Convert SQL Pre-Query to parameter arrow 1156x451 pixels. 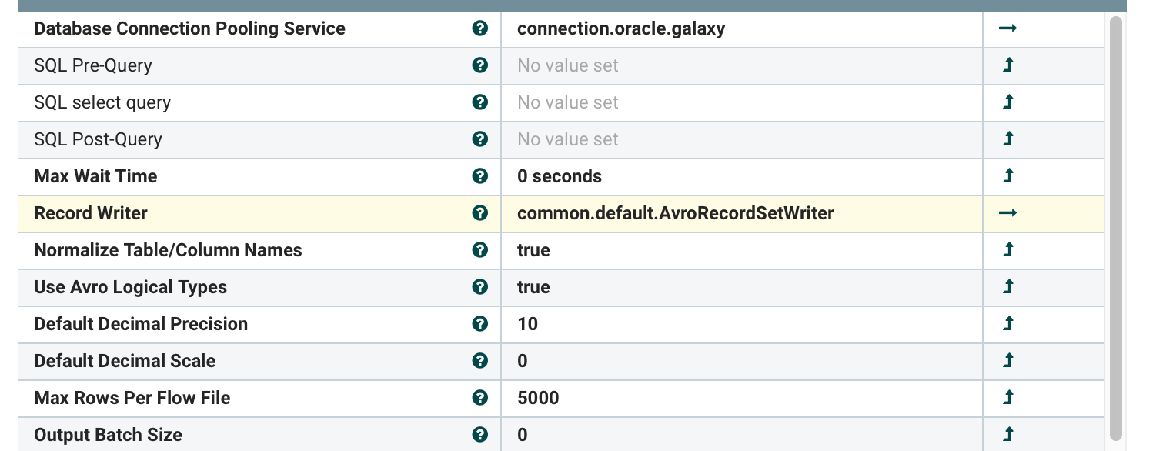[1008, 65]
